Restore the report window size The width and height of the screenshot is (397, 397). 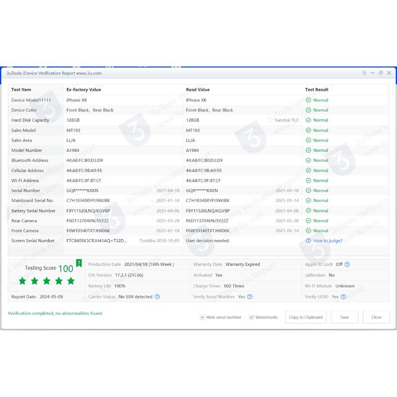(381, 73)
